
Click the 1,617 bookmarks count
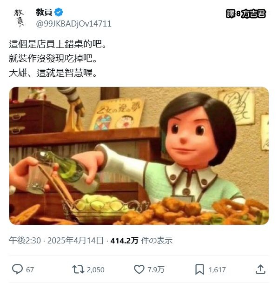coord(217,270)
